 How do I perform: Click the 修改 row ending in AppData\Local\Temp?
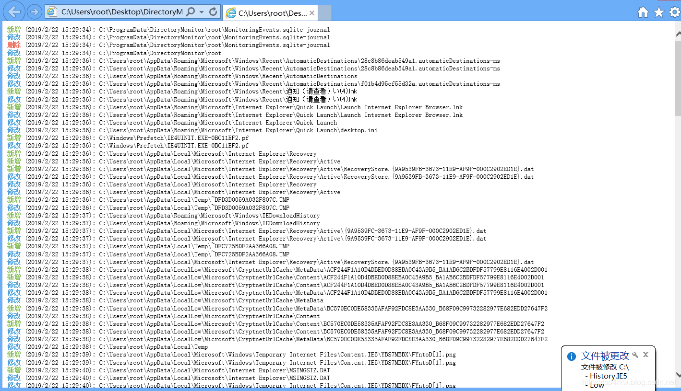click(x=108, y=347)
